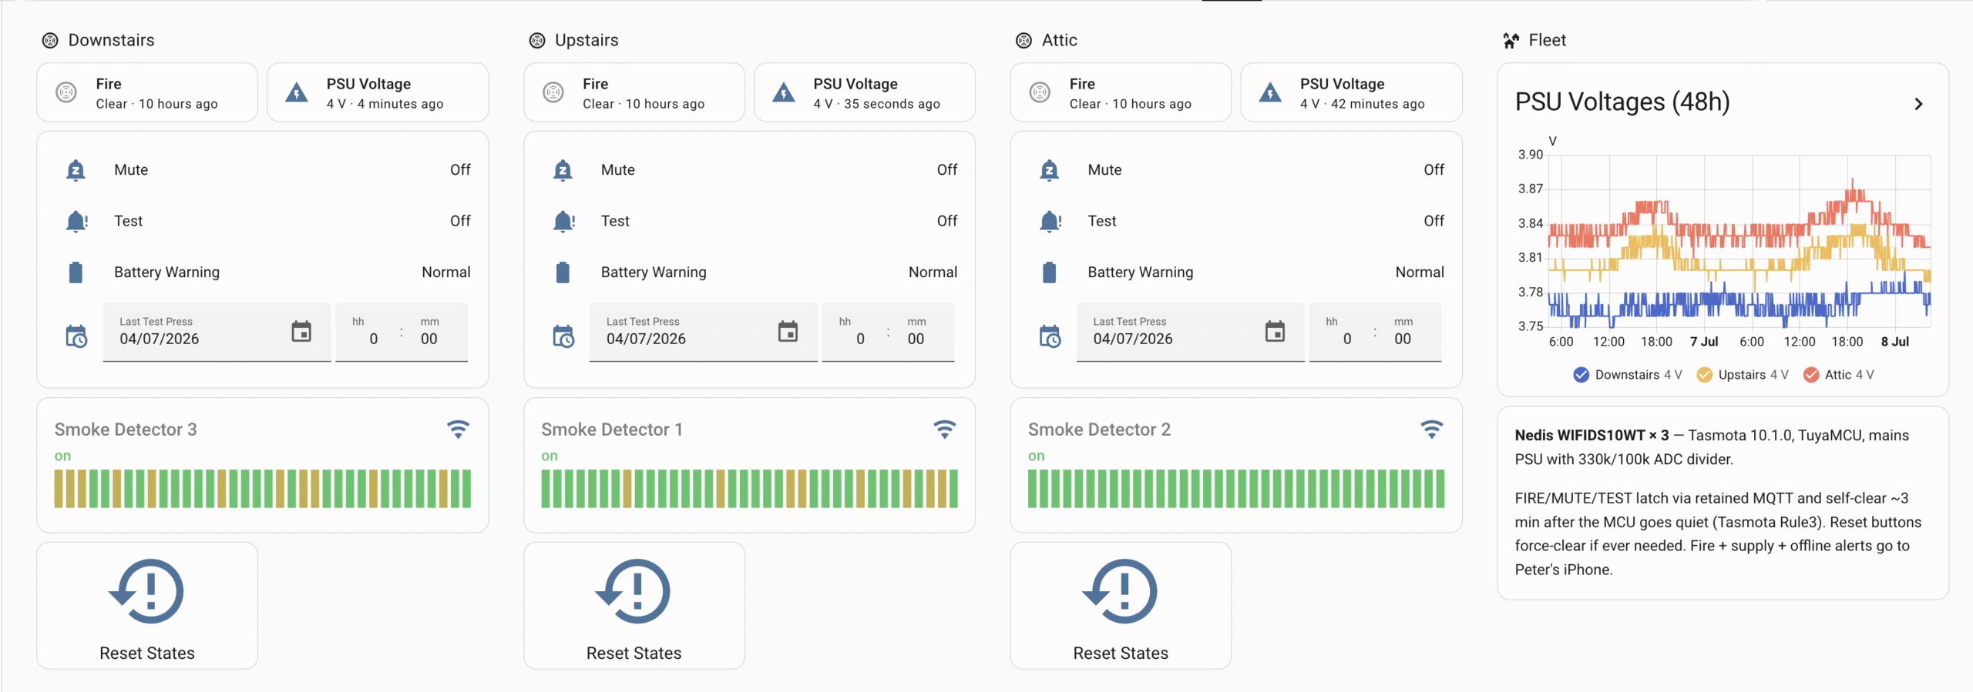
Task: Open the Smoke Detector 2 title
Action: point(1099,430)
